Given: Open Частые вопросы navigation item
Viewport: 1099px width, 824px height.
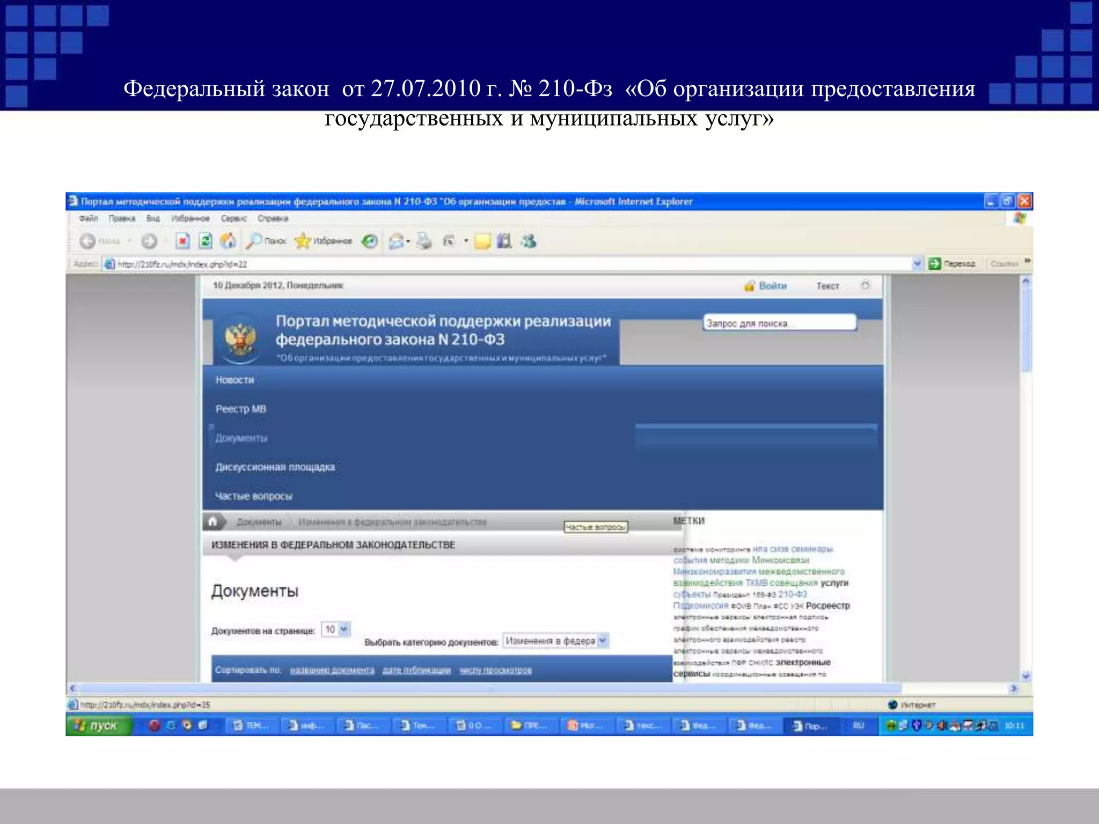Looking at the screenshot, I should 254,496.
